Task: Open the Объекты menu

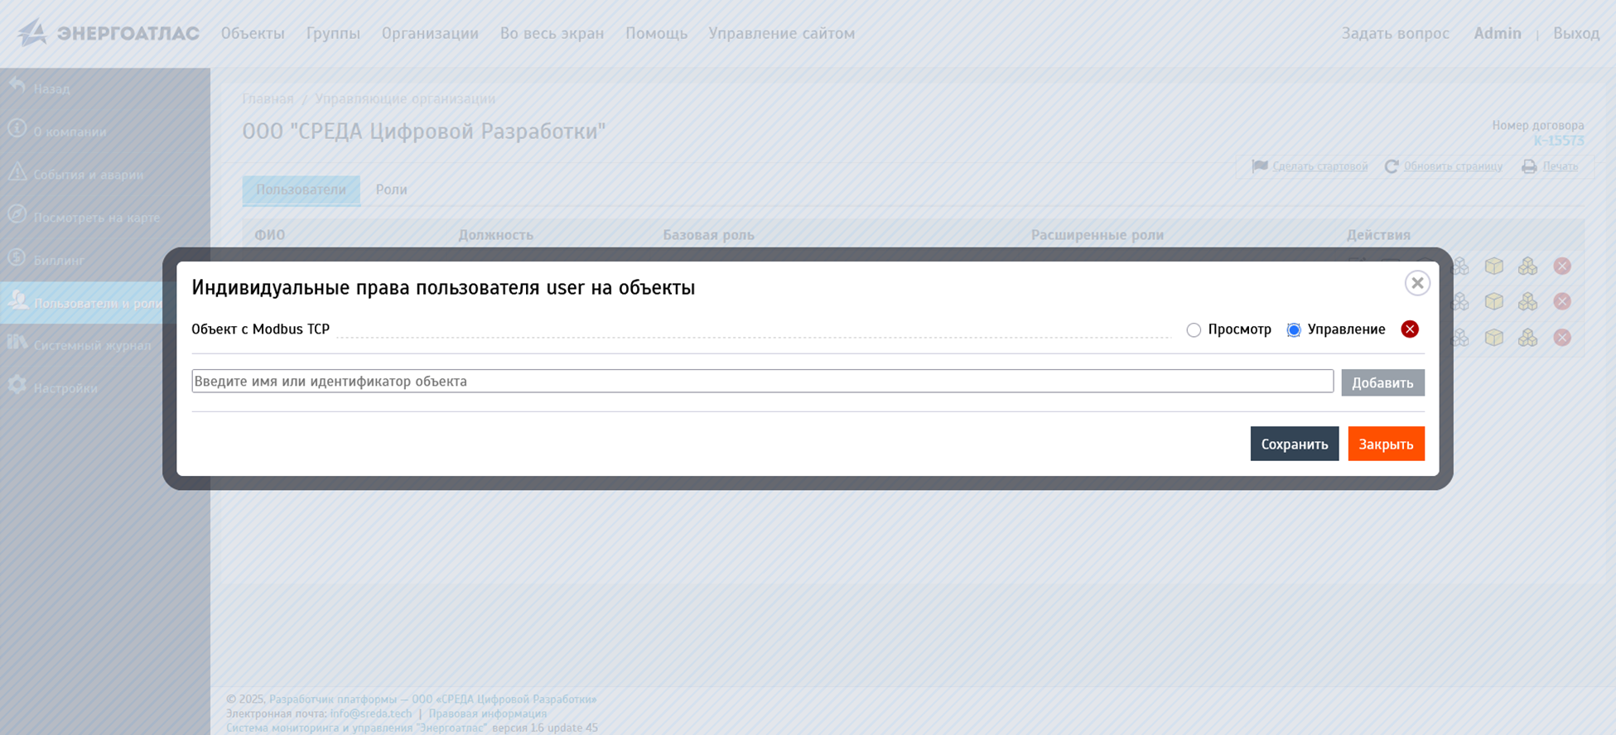Action: click(253, 34)
